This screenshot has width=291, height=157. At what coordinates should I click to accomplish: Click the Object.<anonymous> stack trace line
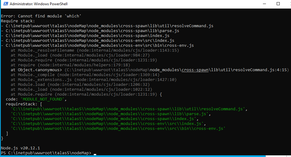coord(150,70)
